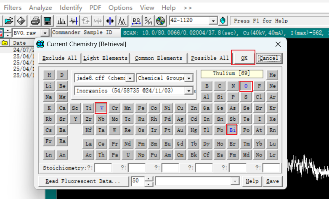Expand the BVO.raw file dropdown
The image size is (329, 199).
[45, 33]
